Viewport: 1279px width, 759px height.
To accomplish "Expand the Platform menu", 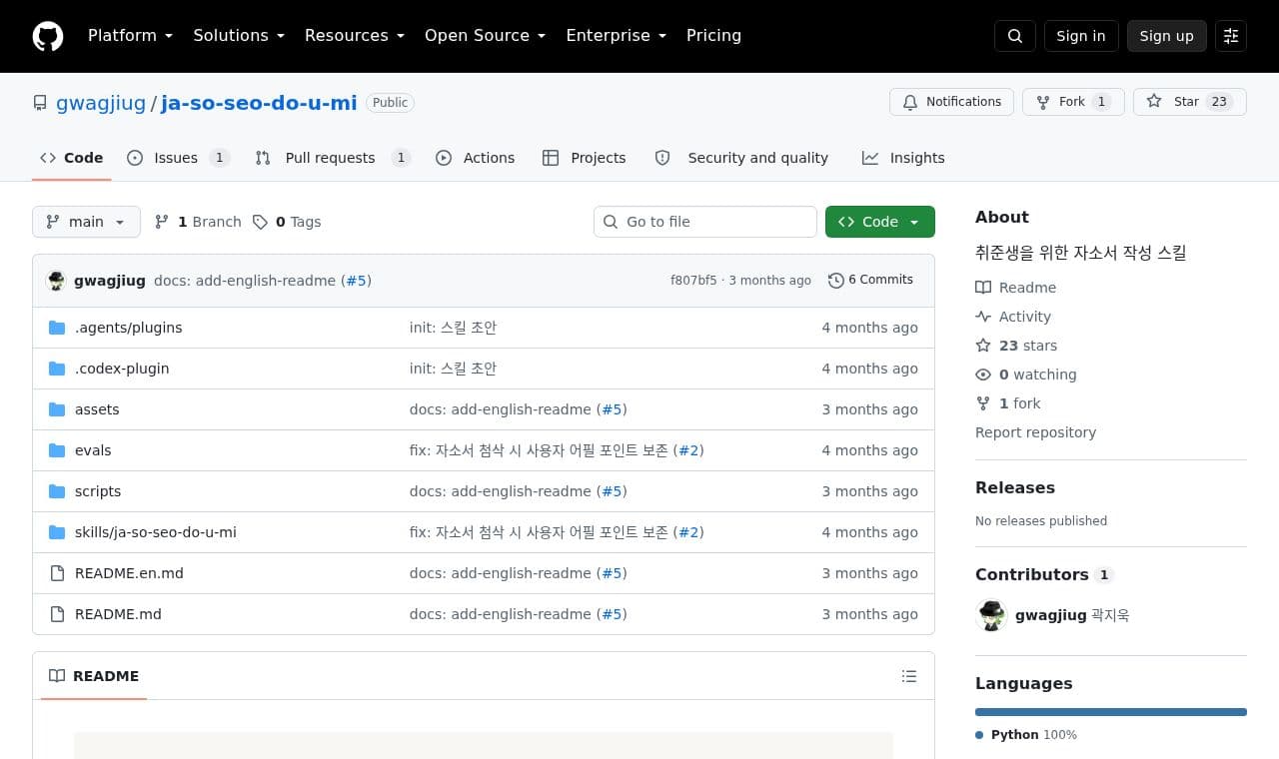I will [130, 36].
